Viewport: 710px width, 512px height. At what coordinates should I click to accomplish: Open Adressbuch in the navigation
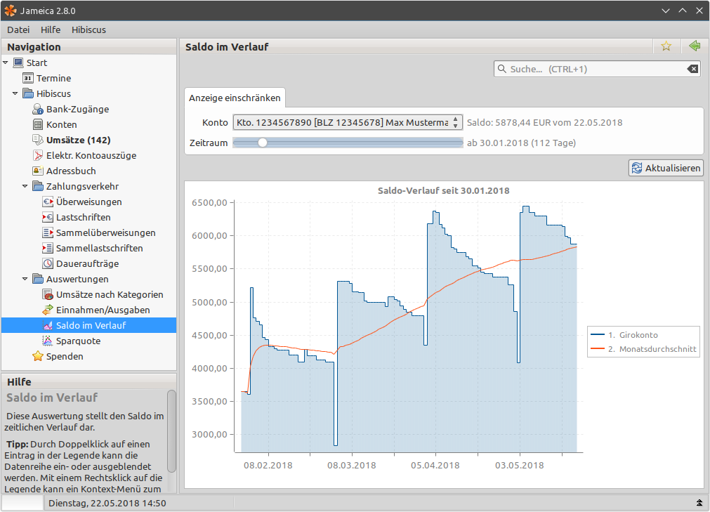click(x=71, y=171)
